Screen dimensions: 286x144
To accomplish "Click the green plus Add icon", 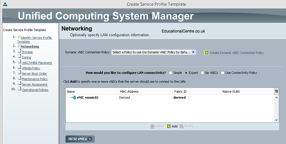I will tap(169, 126).
